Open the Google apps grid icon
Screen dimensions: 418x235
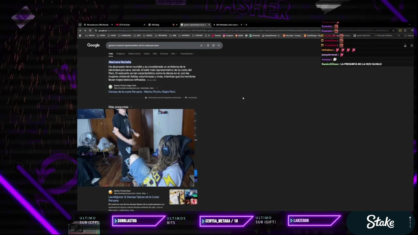[x=411, y=45]
